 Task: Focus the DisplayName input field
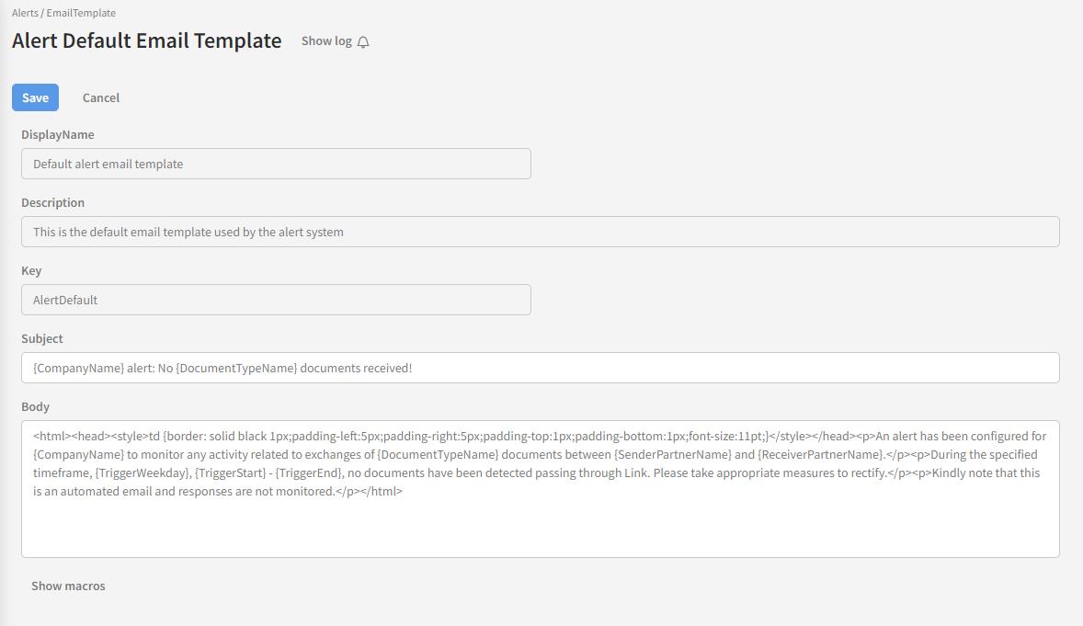276,164
